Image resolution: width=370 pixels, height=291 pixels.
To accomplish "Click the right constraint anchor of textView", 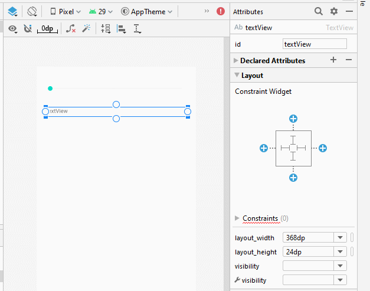I will coord(188,112).
